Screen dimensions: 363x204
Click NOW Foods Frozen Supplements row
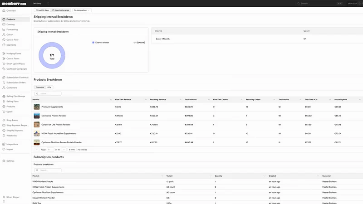tap(197, 187)
